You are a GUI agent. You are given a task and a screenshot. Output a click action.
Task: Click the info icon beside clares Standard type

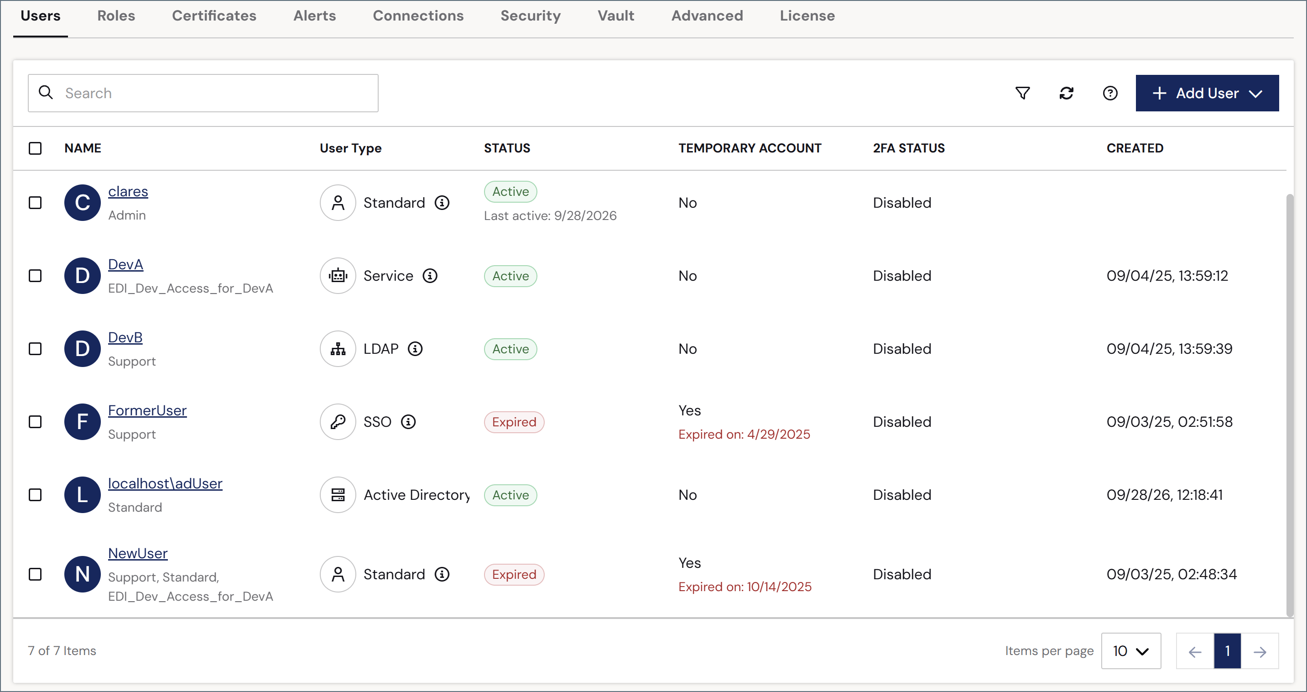click(442, 203)
